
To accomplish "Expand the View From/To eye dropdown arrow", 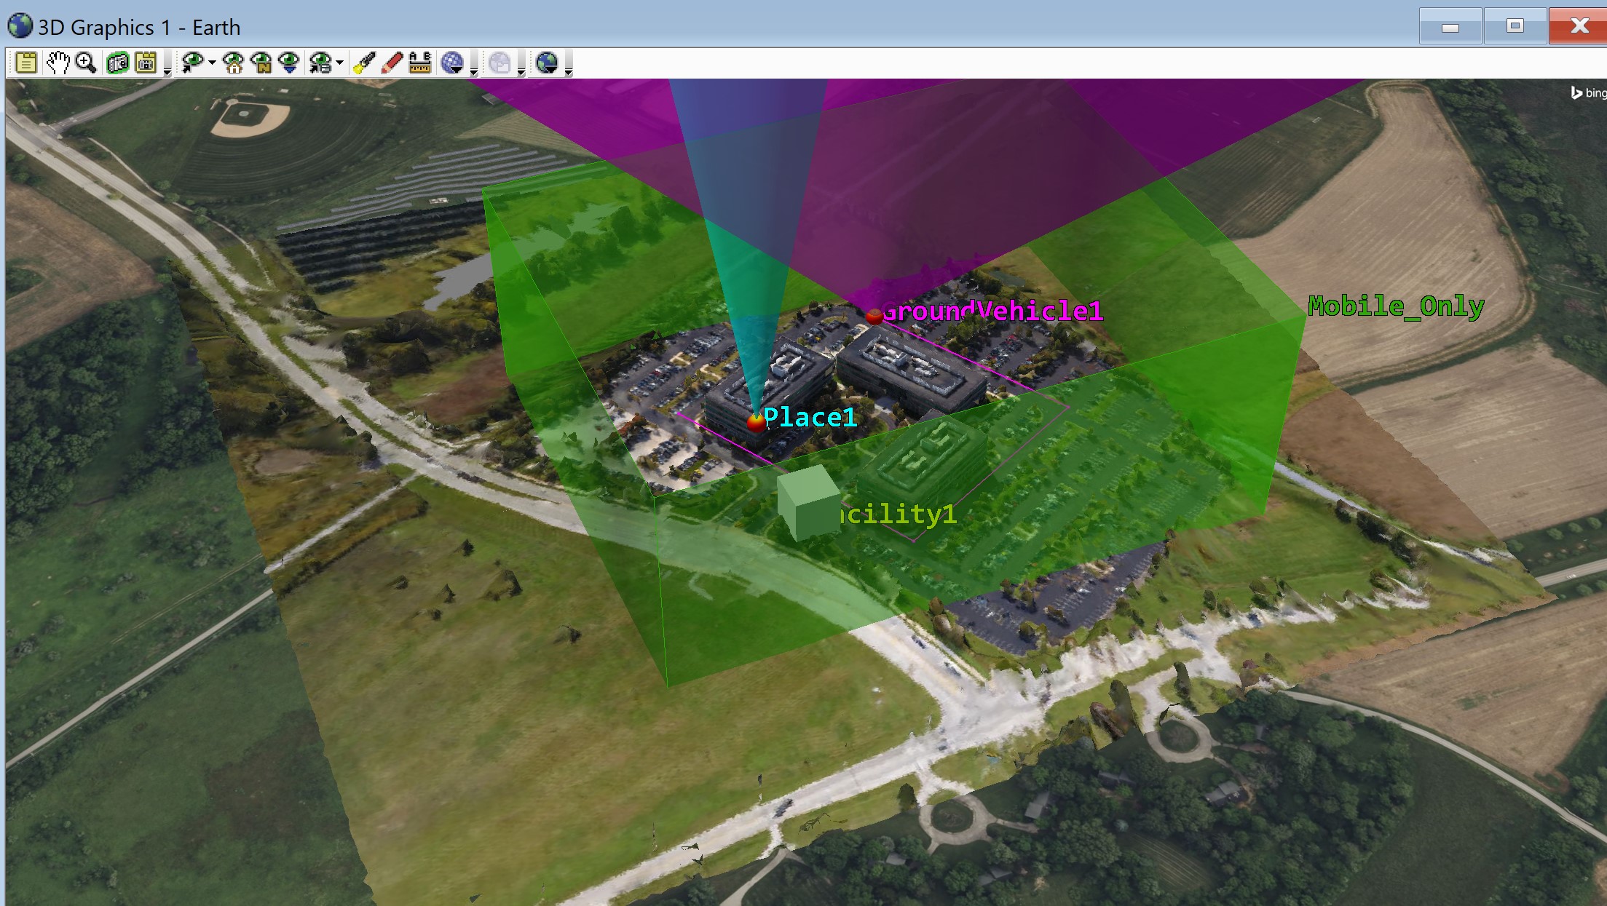I will point(212,63).
